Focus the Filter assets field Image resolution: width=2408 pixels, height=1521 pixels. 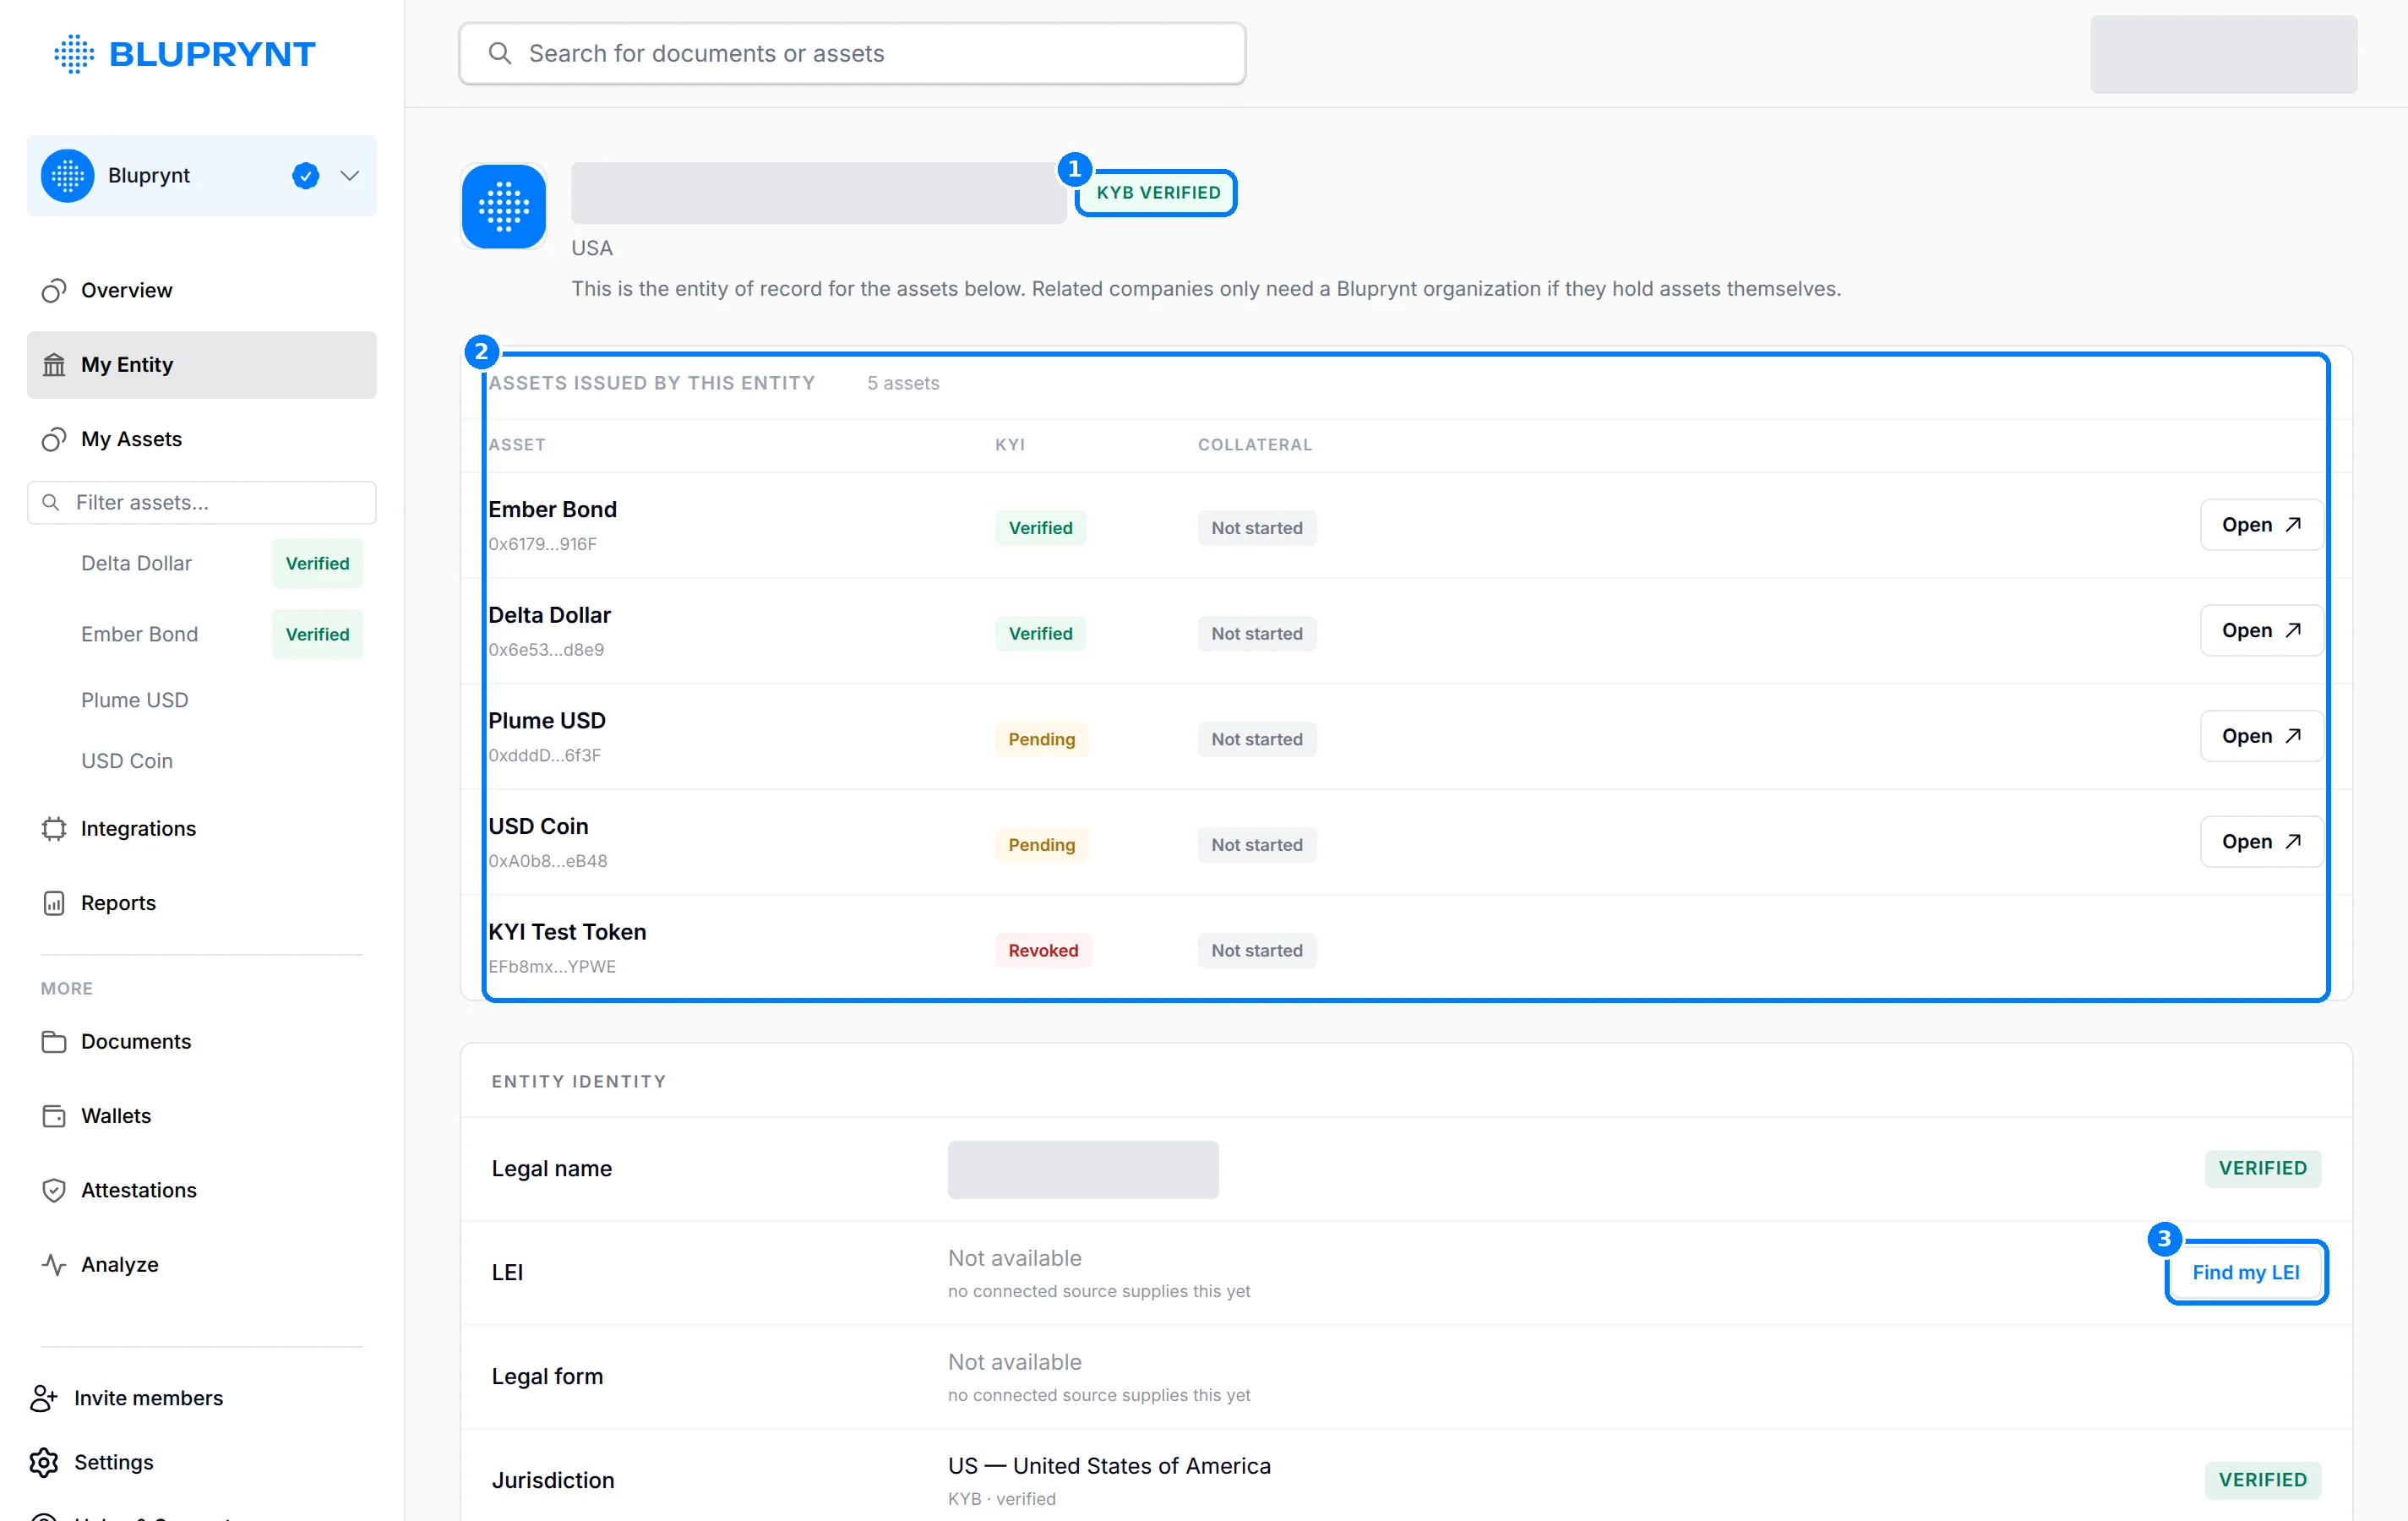coord(202,502)
